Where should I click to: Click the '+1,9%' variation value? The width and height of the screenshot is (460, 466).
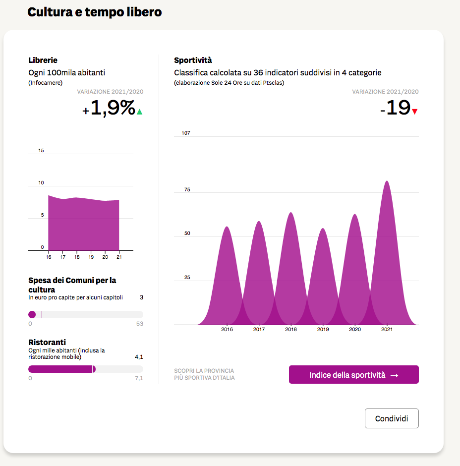click(109, 108)
